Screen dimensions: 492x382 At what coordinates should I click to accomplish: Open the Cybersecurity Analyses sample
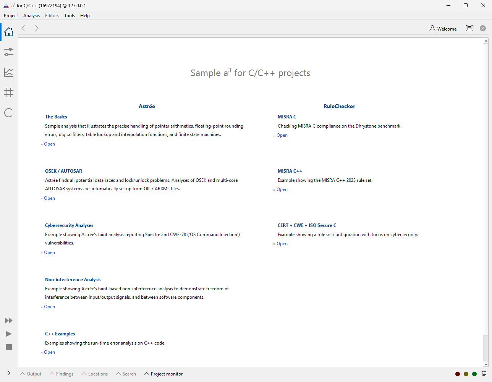click(x=49, y=253)
